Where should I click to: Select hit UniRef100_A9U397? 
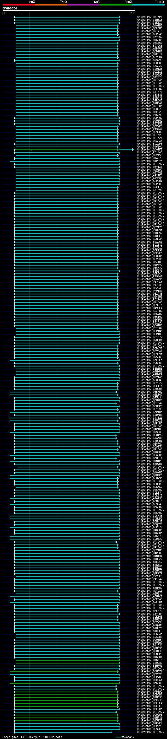[150, 170]
